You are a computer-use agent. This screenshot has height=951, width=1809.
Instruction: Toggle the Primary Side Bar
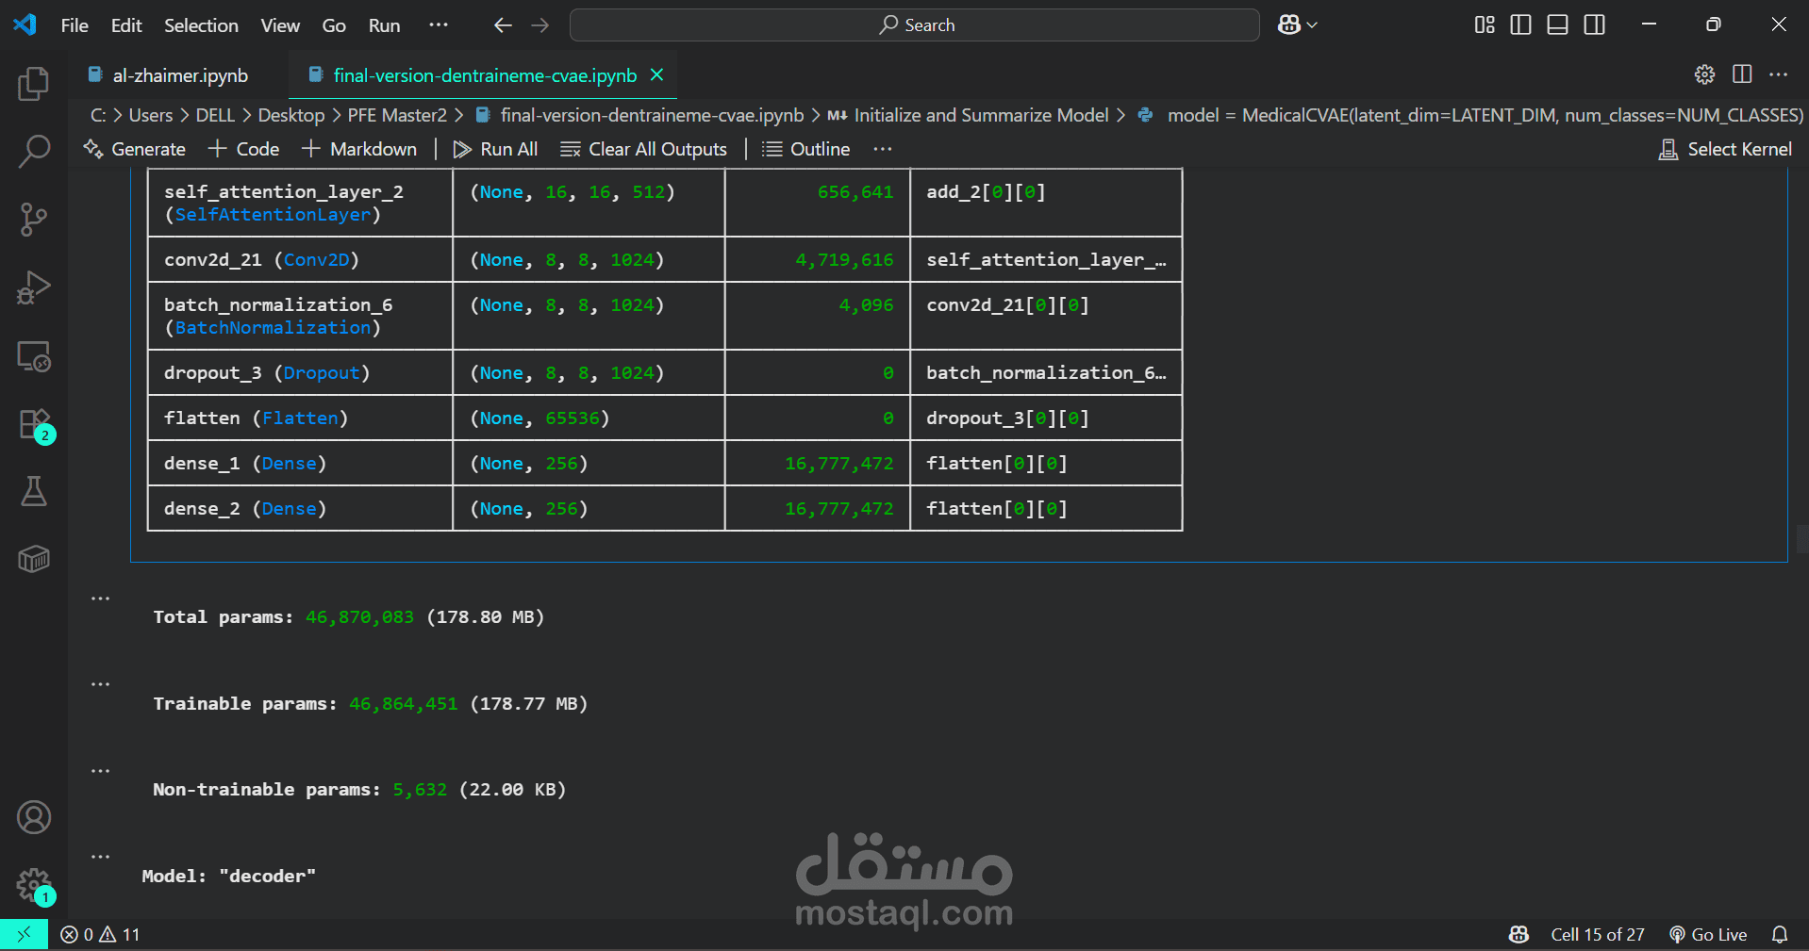pyautogui.click(x=1520, y=25)
